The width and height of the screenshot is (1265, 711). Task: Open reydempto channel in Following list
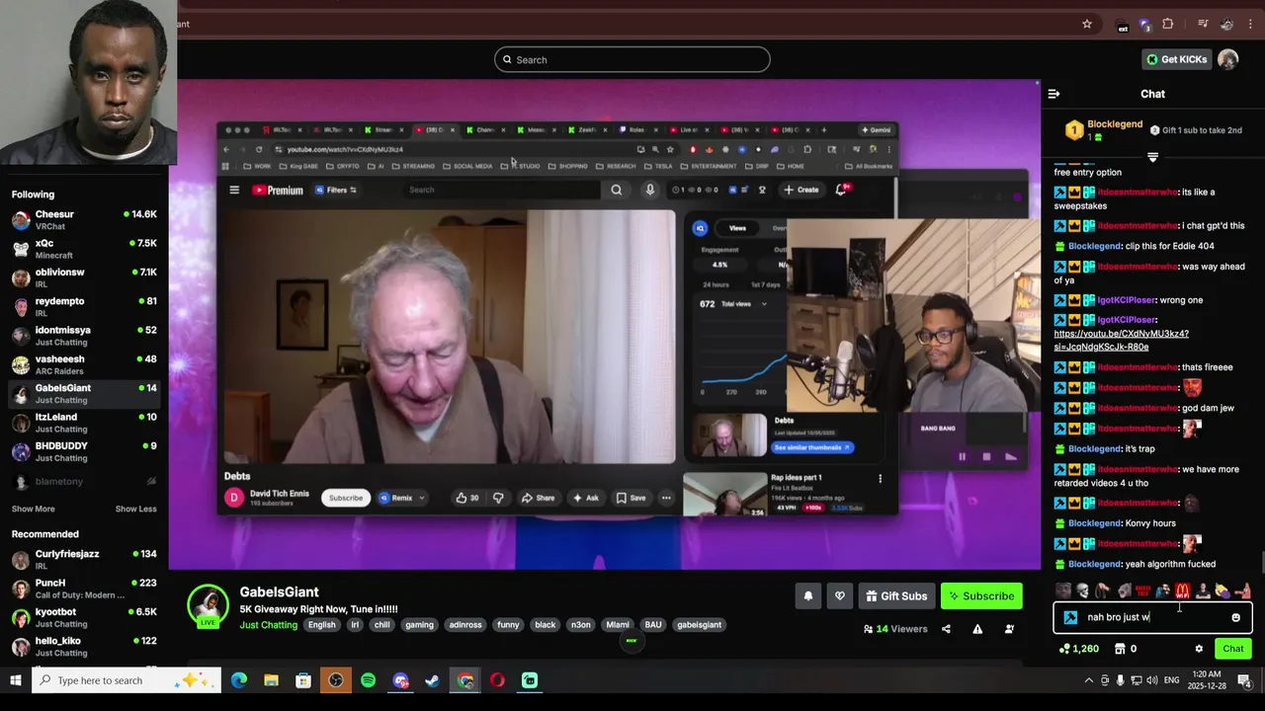[x=84, y=306]
